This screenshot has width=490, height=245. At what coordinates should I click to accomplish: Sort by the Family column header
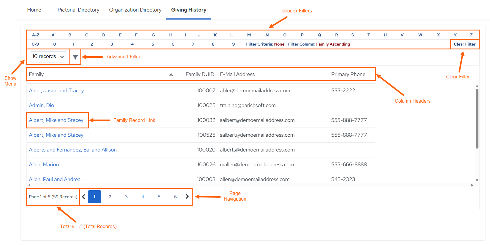point(36,74)
